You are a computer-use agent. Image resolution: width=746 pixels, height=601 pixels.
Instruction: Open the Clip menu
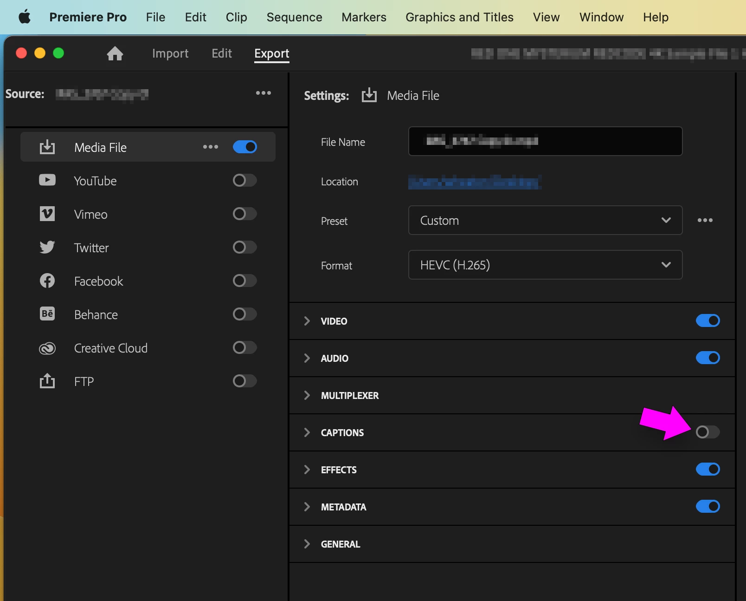pos(236,17)
